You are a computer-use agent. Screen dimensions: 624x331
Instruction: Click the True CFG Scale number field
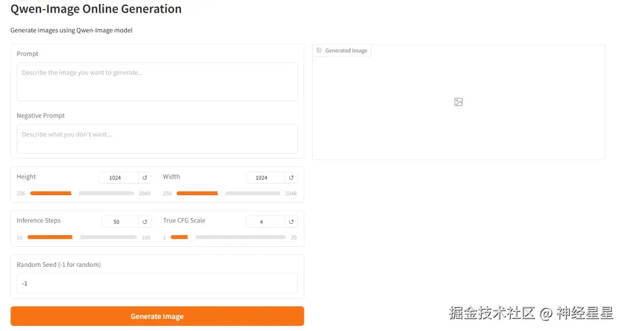265,222
